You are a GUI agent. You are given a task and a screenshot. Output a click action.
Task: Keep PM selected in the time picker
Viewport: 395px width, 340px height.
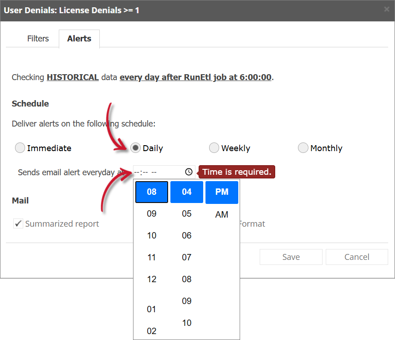(222, 192)
